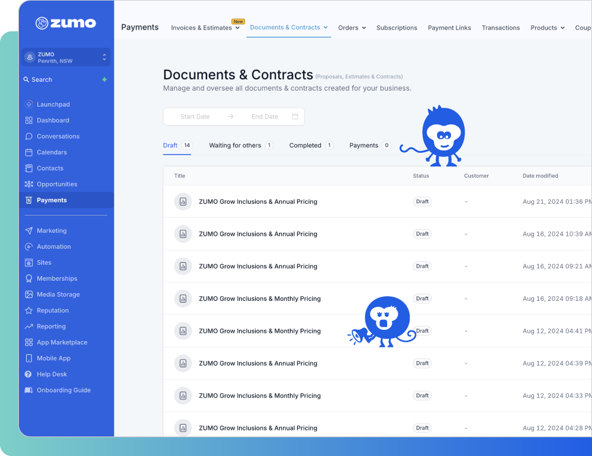Click document icon of Aug 21 draft row

(x=183, y=202)
